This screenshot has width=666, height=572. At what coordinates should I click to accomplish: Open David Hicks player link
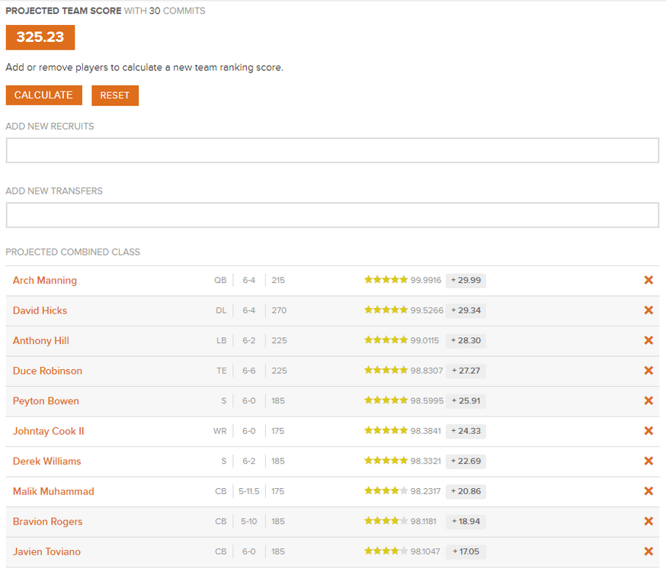[x=40, y=310]
